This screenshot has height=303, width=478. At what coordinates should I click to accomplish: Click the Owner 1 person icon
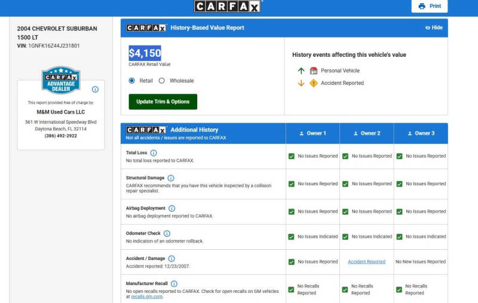pos(302,133)
